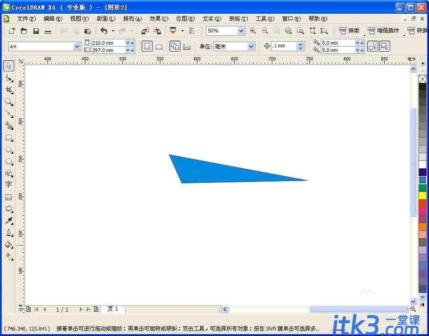Expand the color palette flyout arrow
Screen dimensions: 429x336
[423, 63]
